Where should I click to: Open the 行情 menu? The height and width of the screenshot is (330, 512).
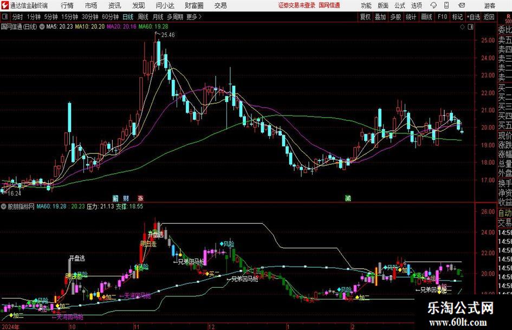[67, 5]
